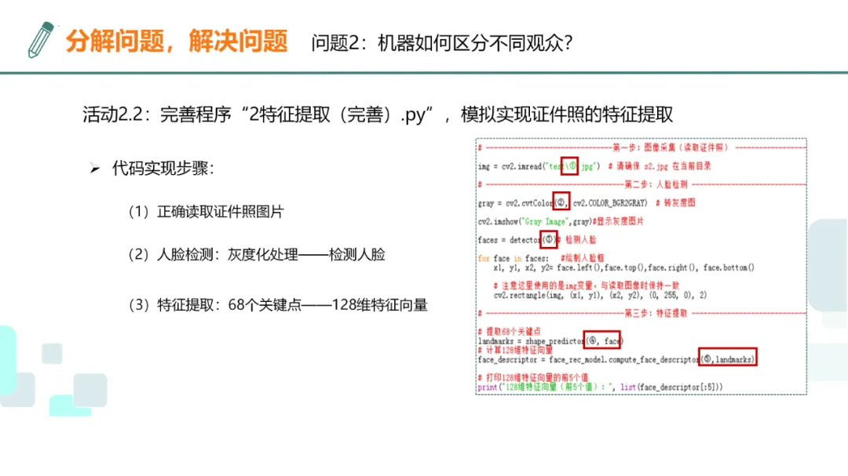Select the orange heading 分解问题，解决问题
848x476 pixels.
tap(177, 42)
